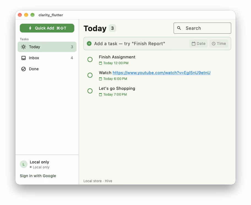This screenshot has width=251, height=205.
Task: Click the calendar icon by Today 12:00 PM
Action: click(100, 63)
